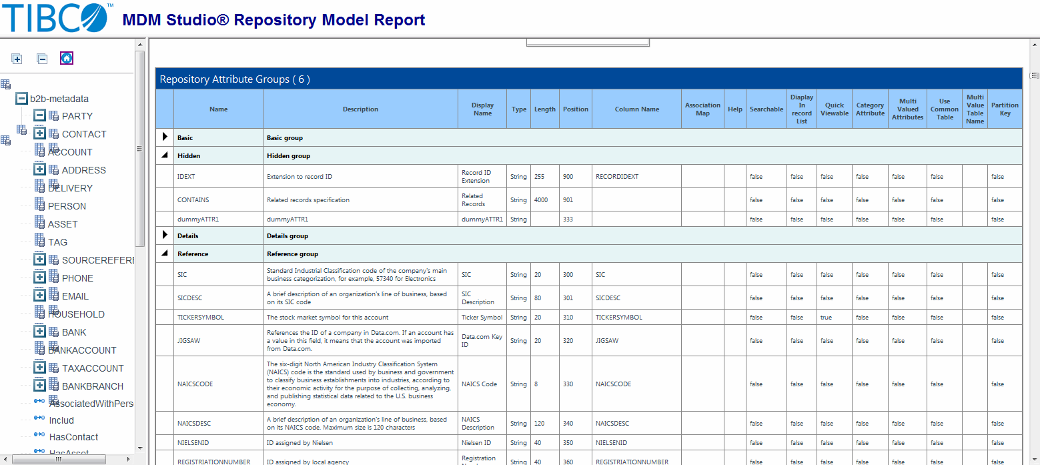Click the repository icon beside ADDRESS
1040x465 pixels.
click(x=53, y=169)
